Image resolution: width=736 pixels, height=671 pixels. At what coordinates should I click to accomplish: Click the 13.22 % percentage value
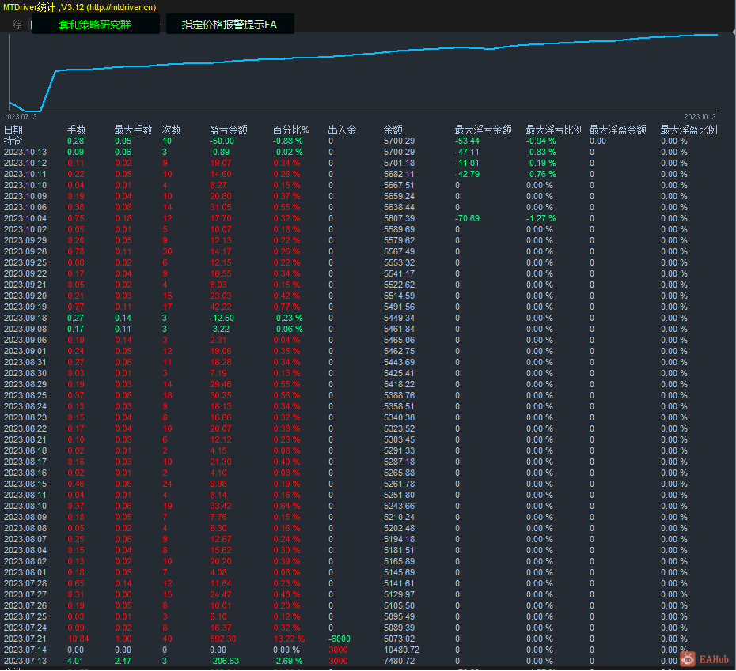289,639
